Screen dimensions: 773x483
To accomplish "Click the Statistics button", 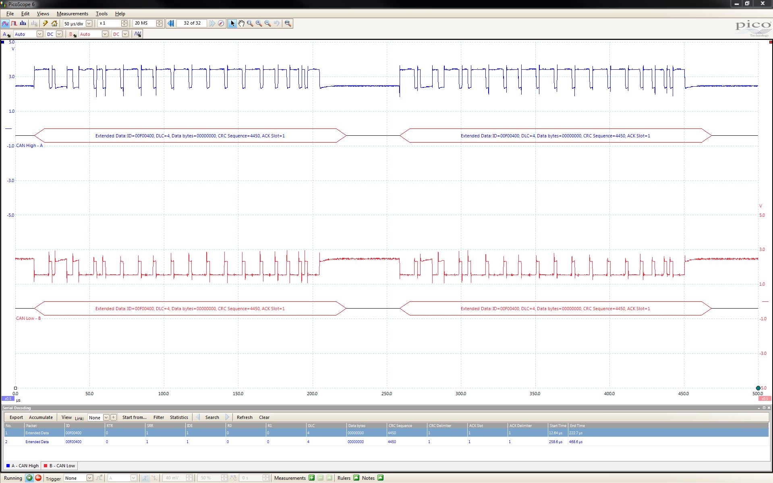I will [x=179, y=417].
